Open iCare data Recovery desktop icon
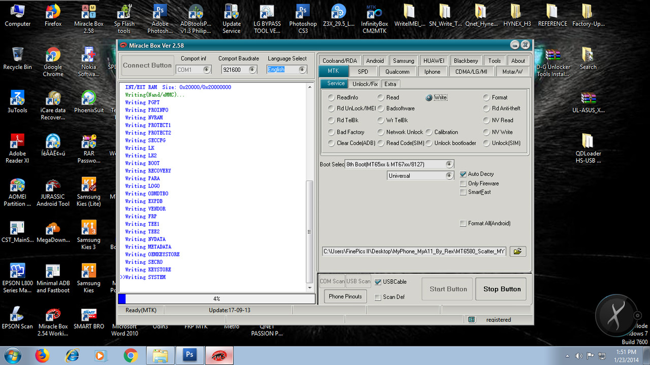The height and width of the screenshot is (365, 650). coord(53,105)
